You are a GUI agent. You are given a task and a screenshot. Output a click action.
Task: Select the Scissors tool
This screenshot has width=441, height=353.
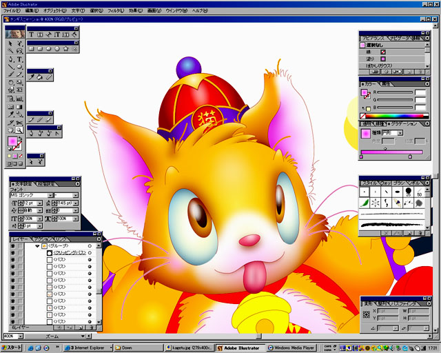coord(19,123)
